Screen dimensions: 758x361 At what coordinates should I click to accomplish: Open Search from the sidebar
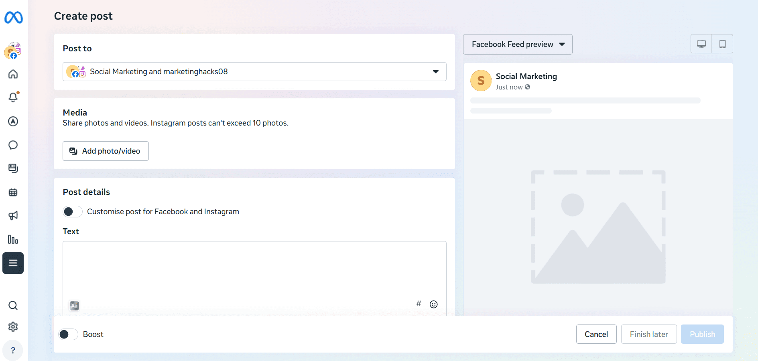pos(13,306)
